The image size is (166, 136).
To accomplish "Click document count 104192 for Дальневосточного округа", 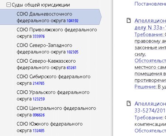I will [73, 21].
